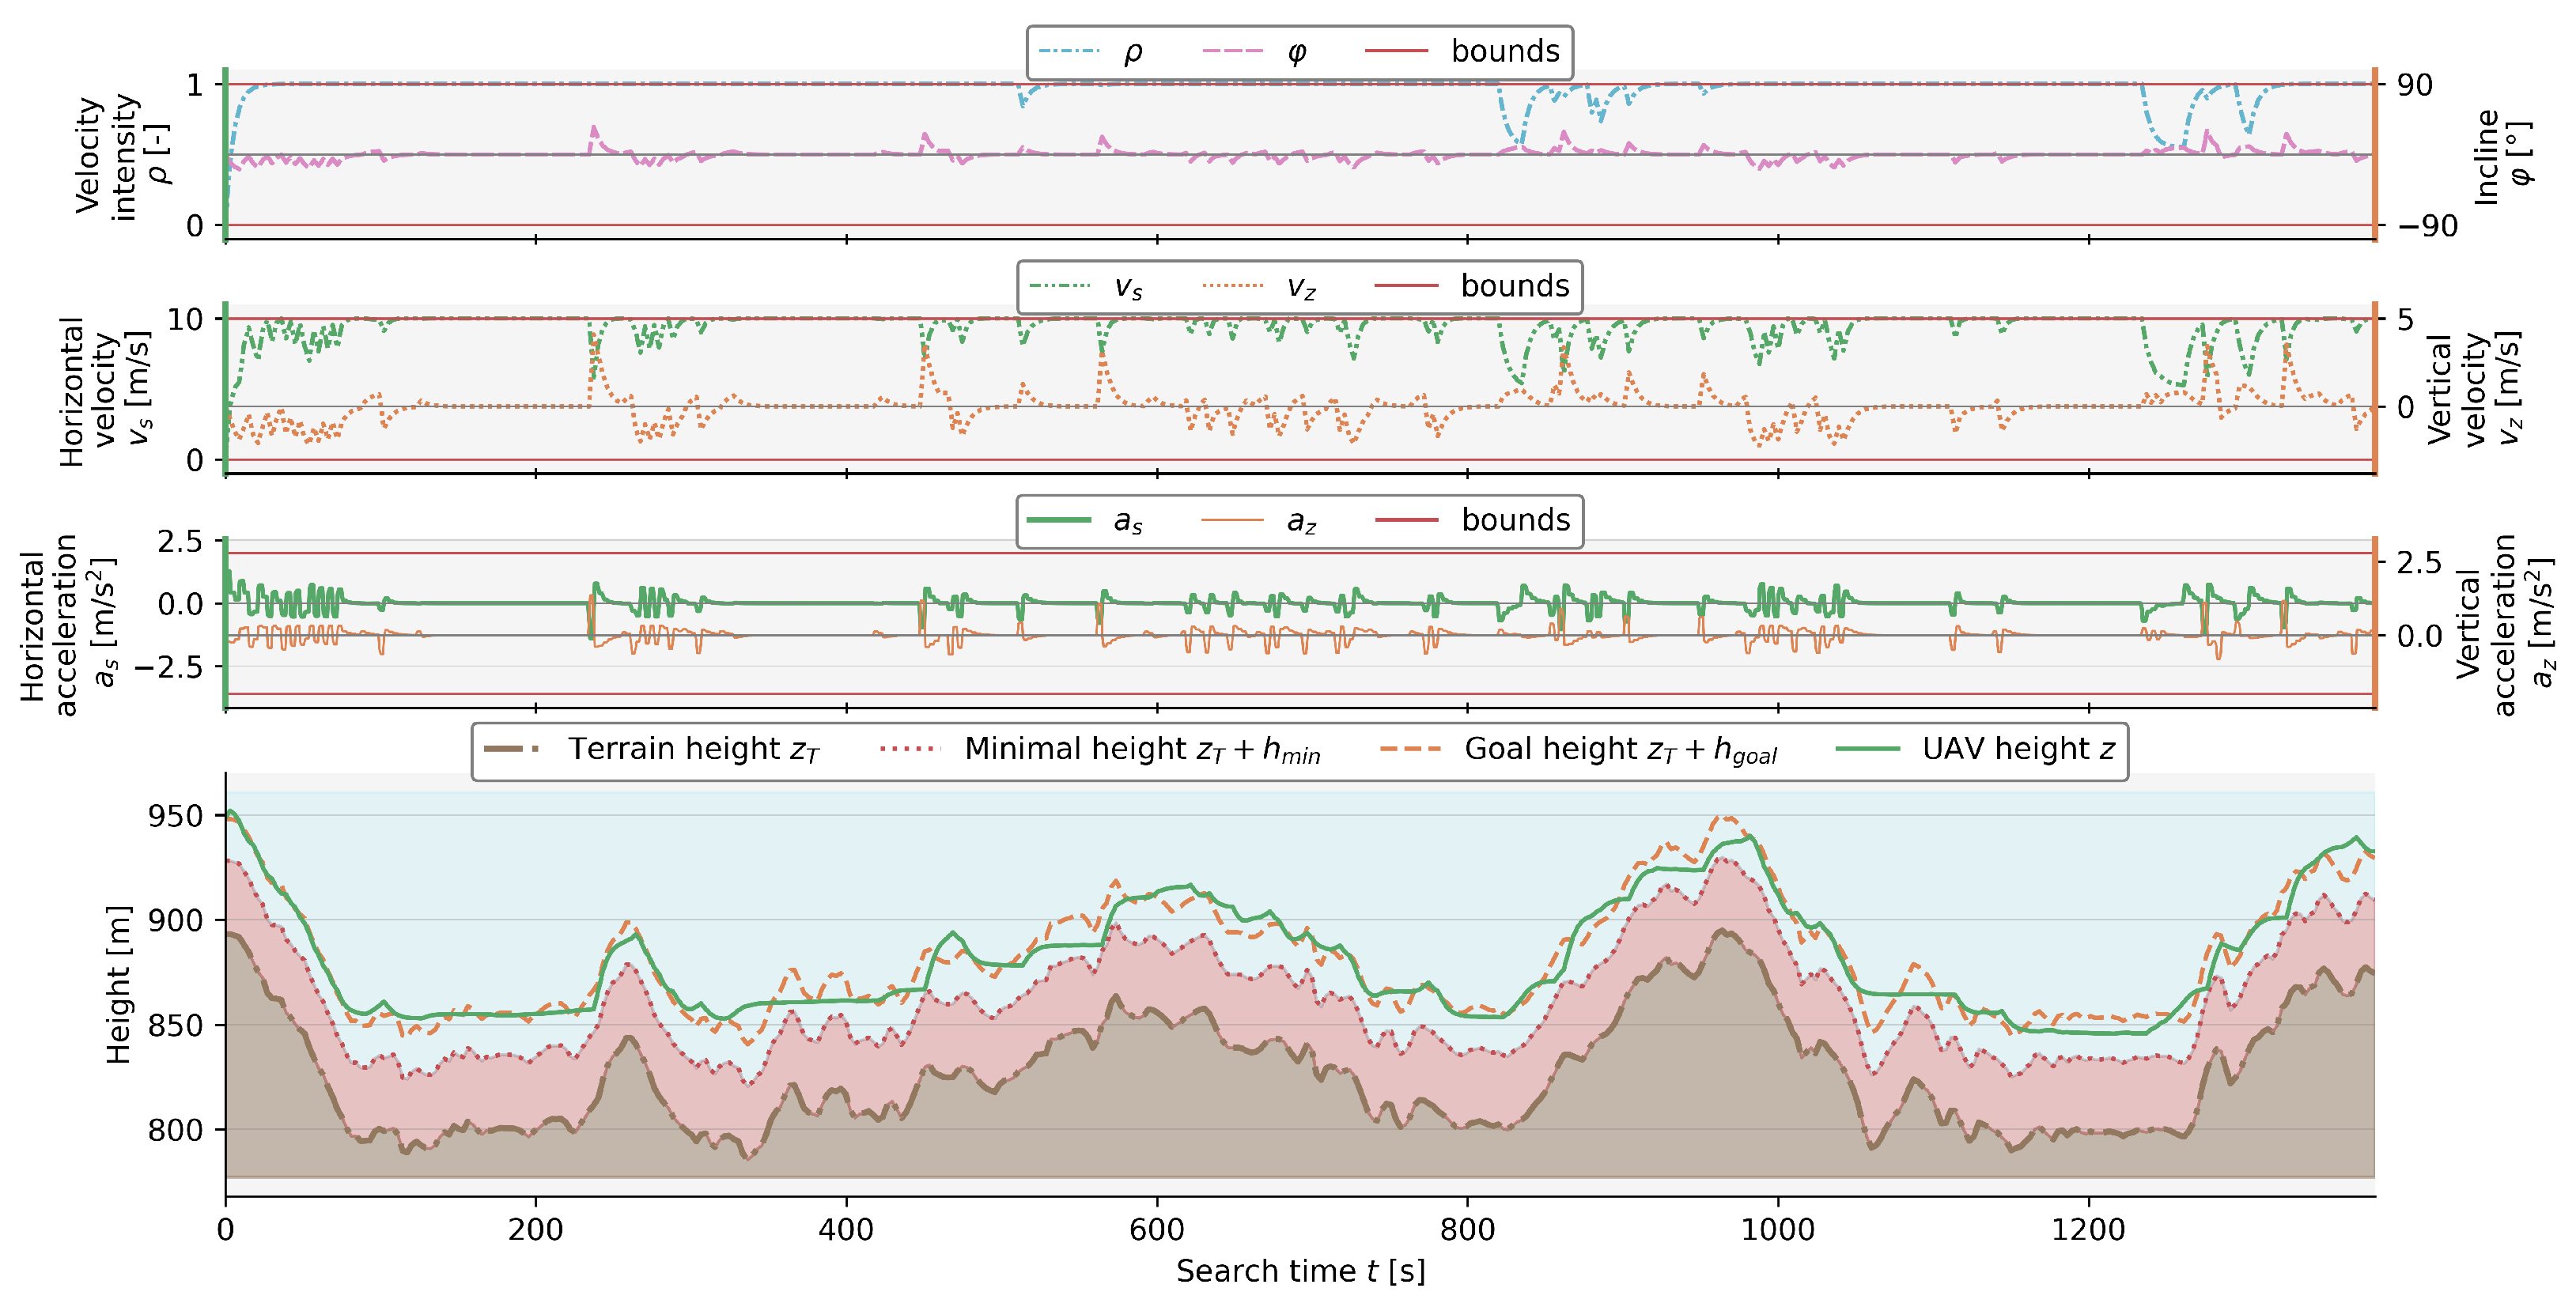Click the ρ legend line sample
This screenshot has width=2576, height=1307.
1068,51
